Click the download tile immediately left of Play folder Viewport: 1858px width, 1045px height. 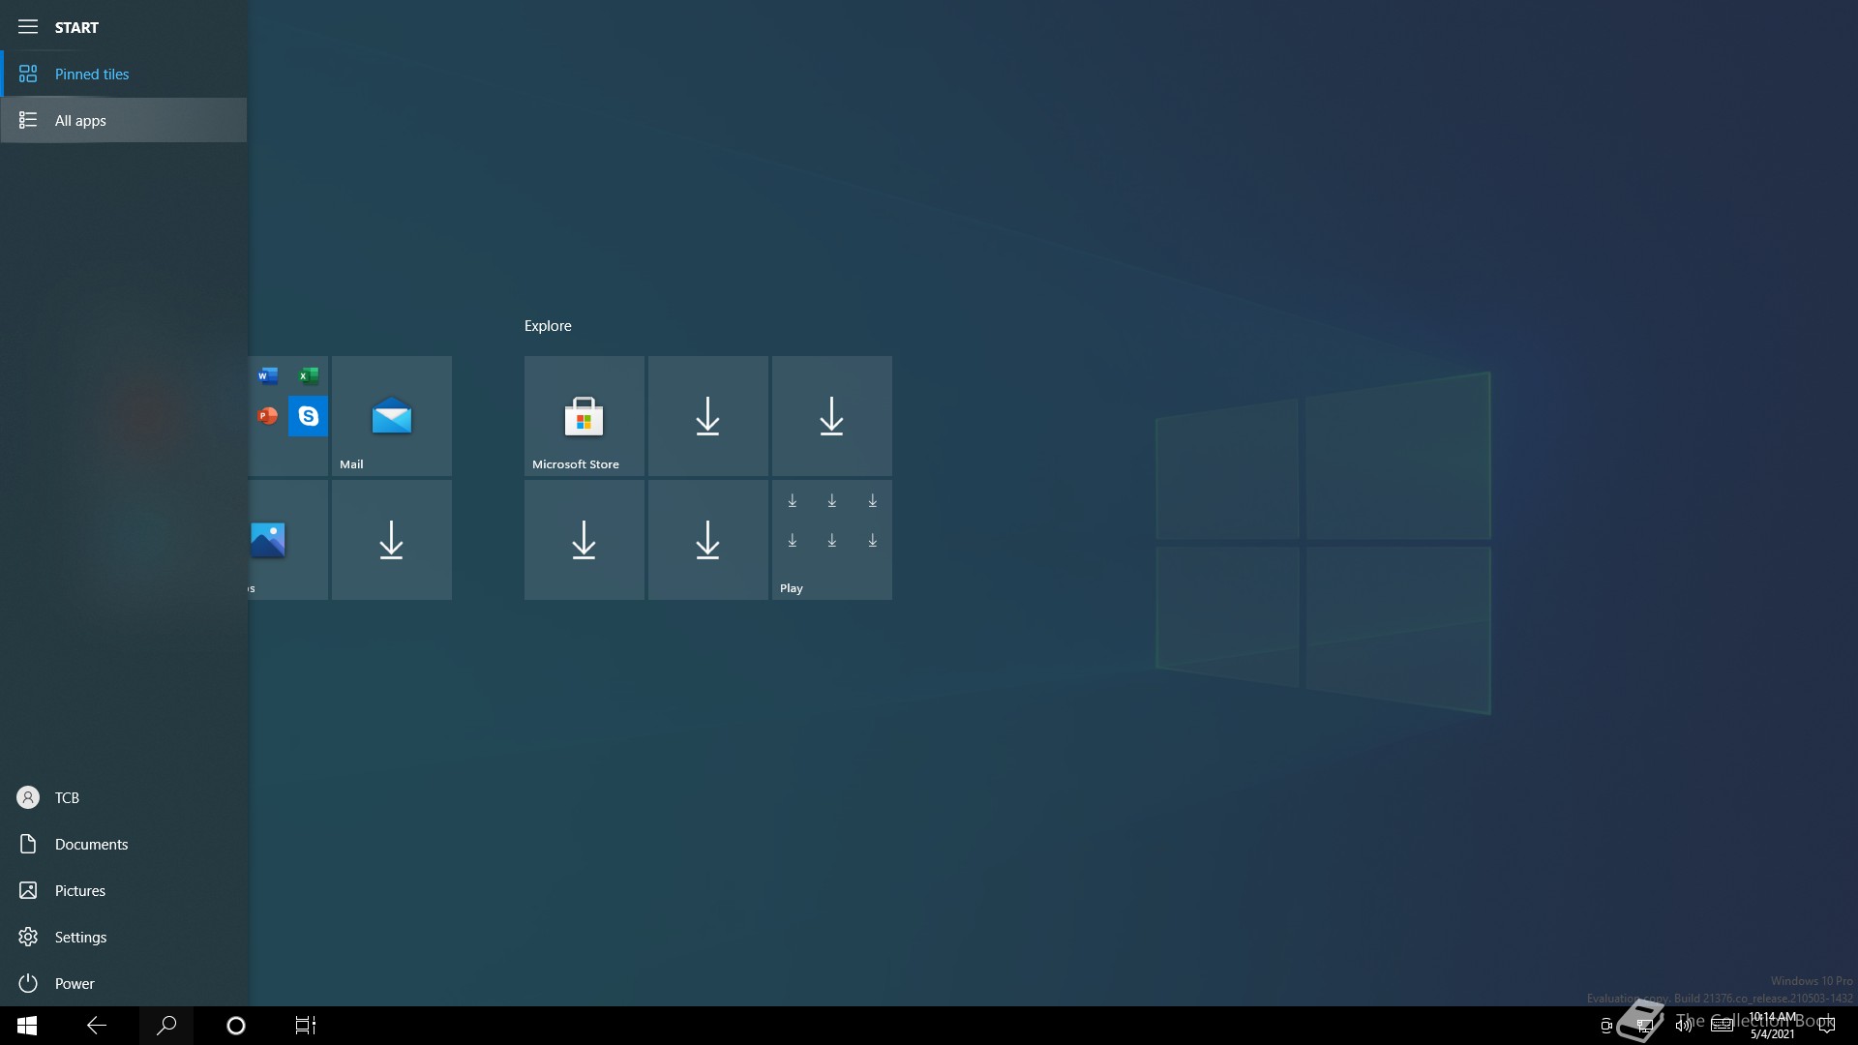tap(708, 540)
